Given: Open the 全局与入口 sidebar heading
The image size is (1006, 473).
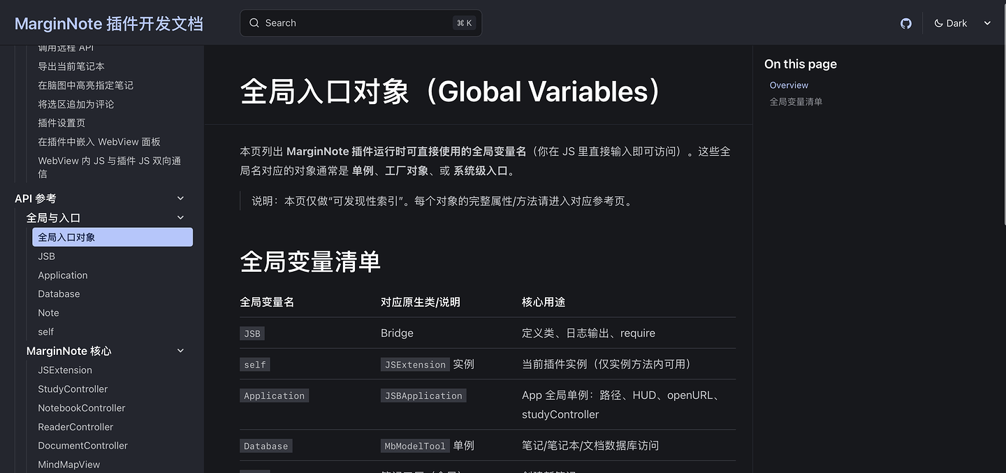Looking at the screenshot, I should [x=53, y=218].
